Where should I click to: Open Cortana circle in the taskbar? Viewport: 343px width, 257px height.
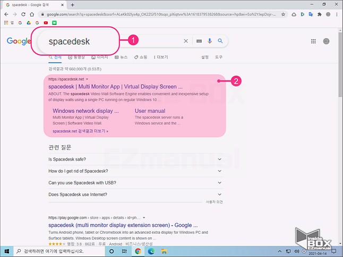coord(112,251)
